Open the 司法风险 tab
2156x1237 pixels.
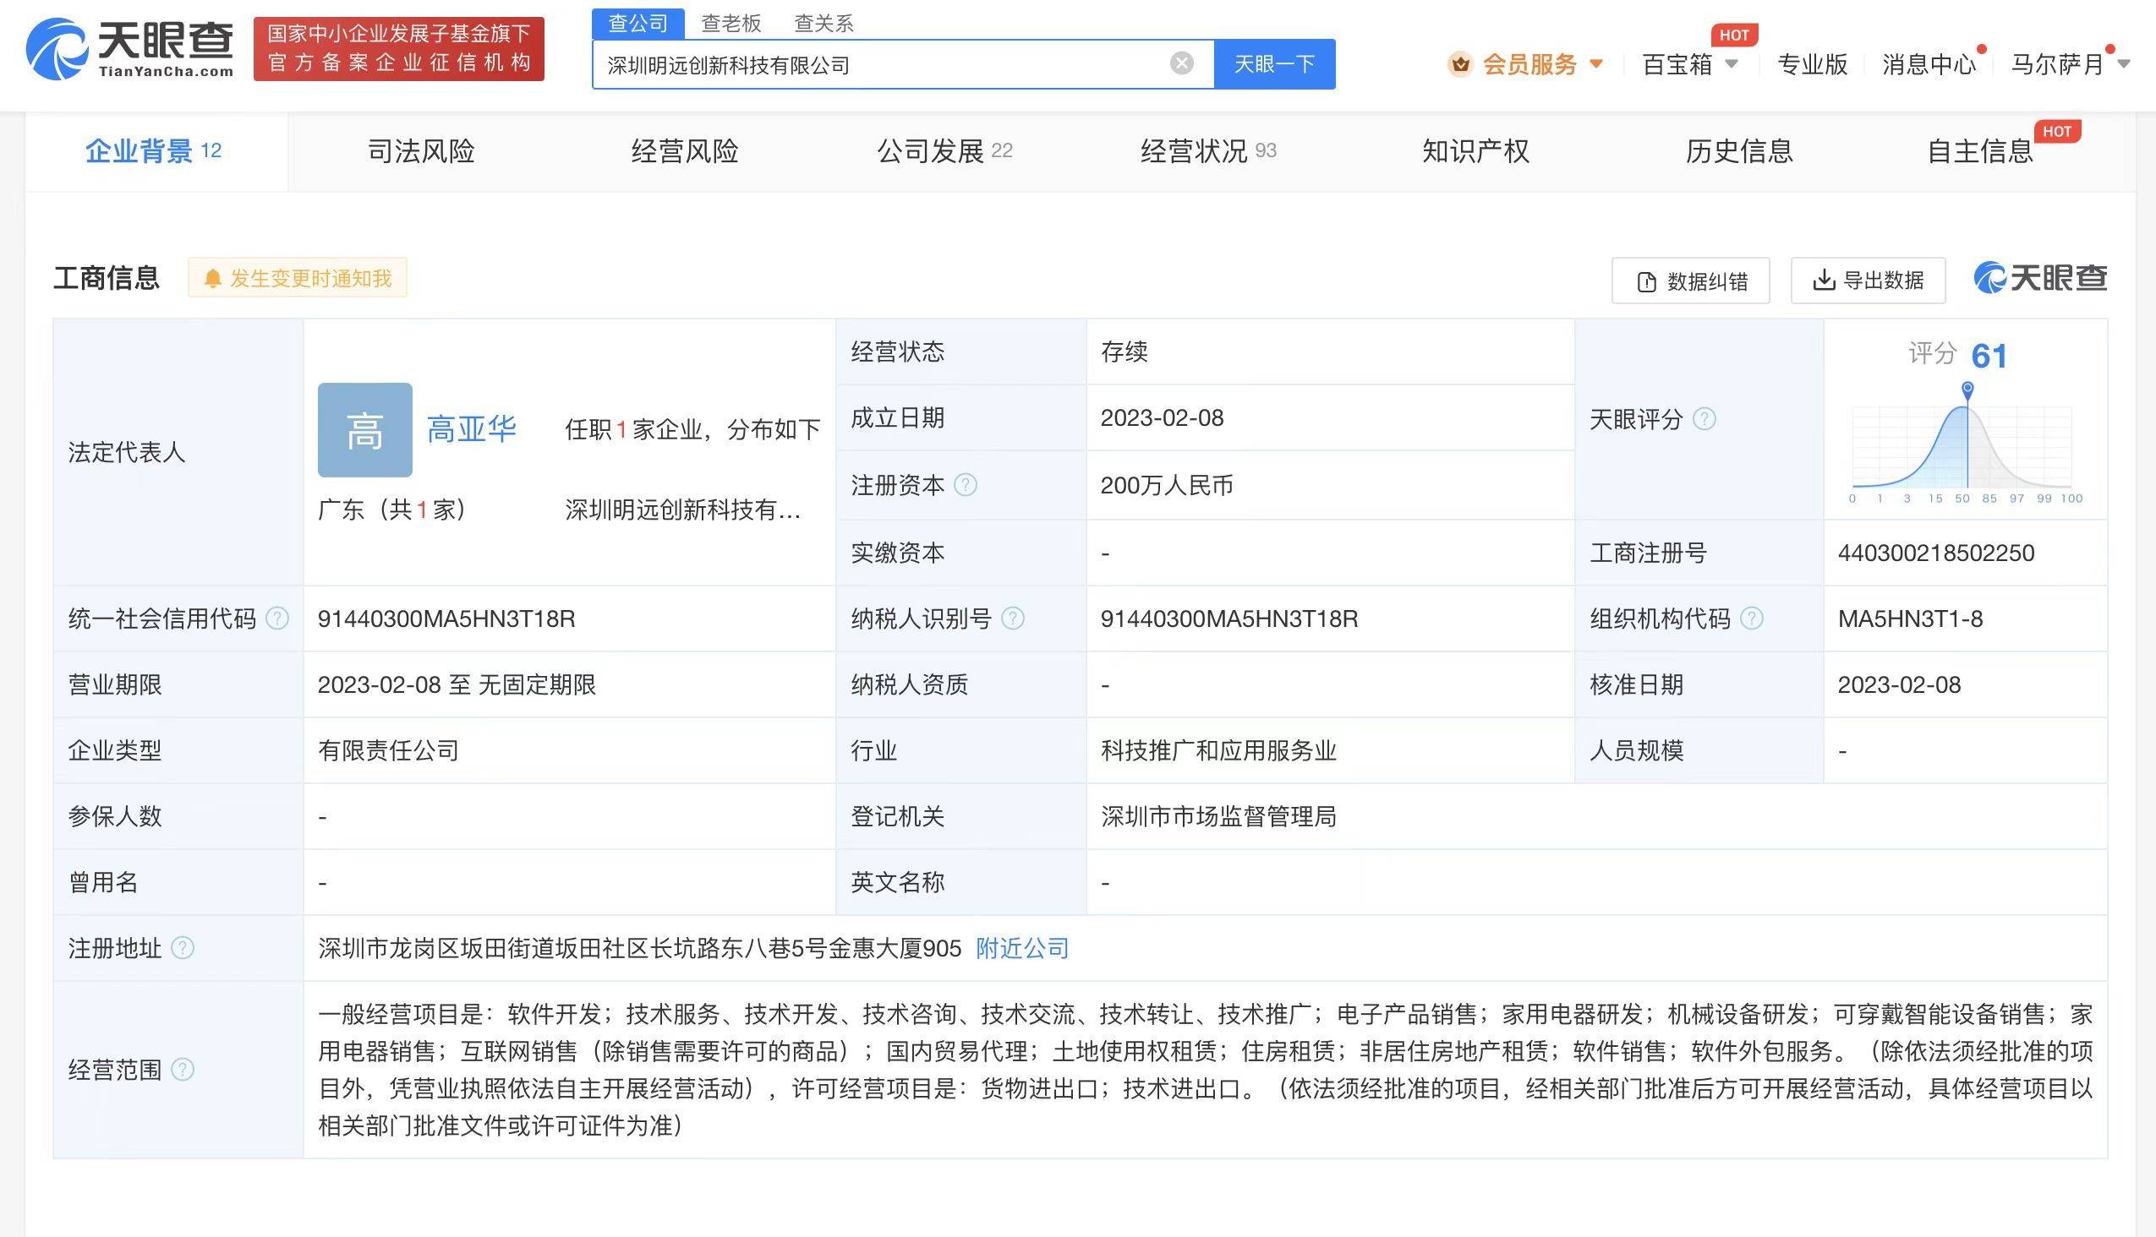421,151
